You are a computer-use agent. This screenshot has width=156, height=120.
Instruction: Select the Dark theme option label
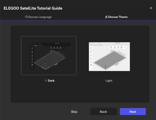(51, 81)
